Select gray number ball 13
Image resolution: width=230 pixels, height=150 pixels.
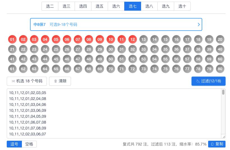143,39
